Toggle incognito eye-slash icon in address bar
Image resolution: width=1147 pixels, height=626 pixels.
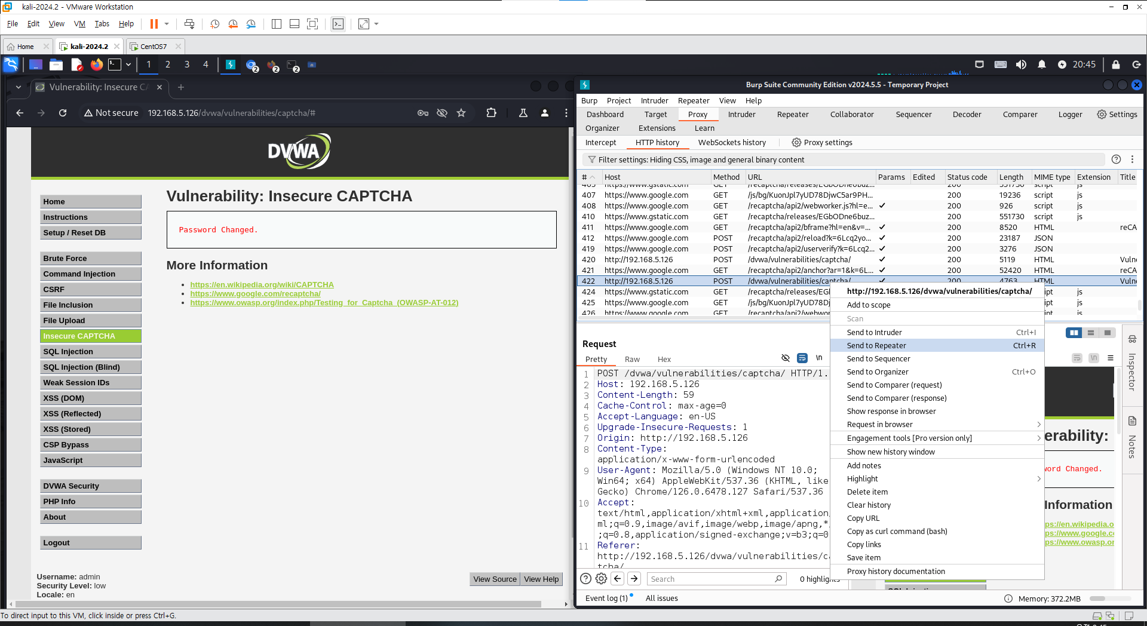coord(442,113)
